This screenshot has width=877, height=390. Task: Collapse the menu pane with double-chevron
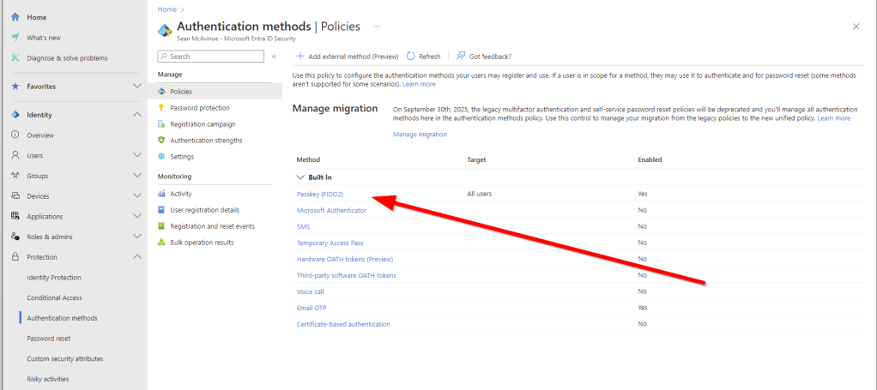274,57
